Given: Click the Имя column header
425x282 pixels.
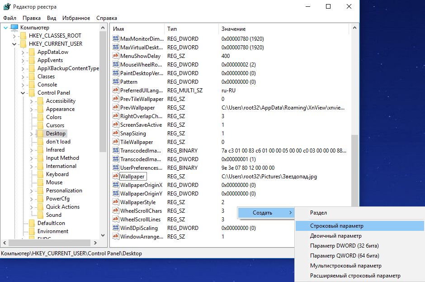Looking at the screenshot, I should click(118, 29).
